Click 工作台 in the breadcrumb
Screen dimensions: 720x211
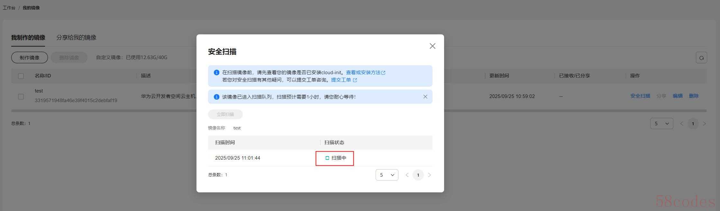coord(9,8)
